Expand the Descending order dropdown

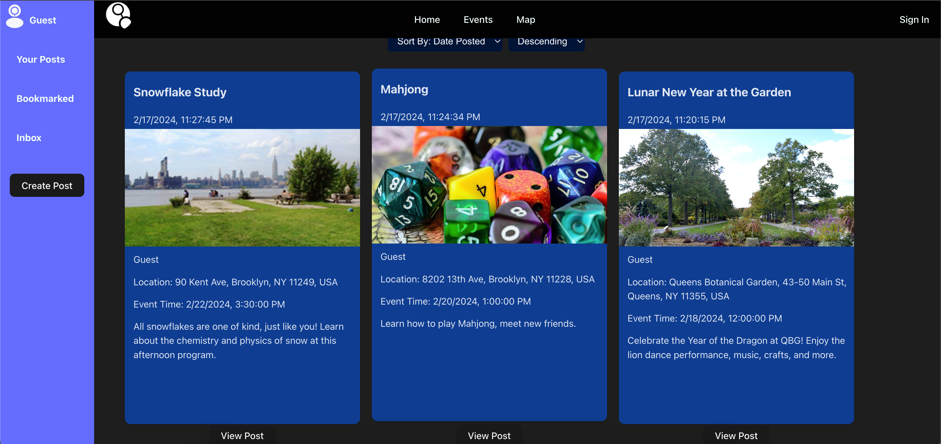click(546, 42)
